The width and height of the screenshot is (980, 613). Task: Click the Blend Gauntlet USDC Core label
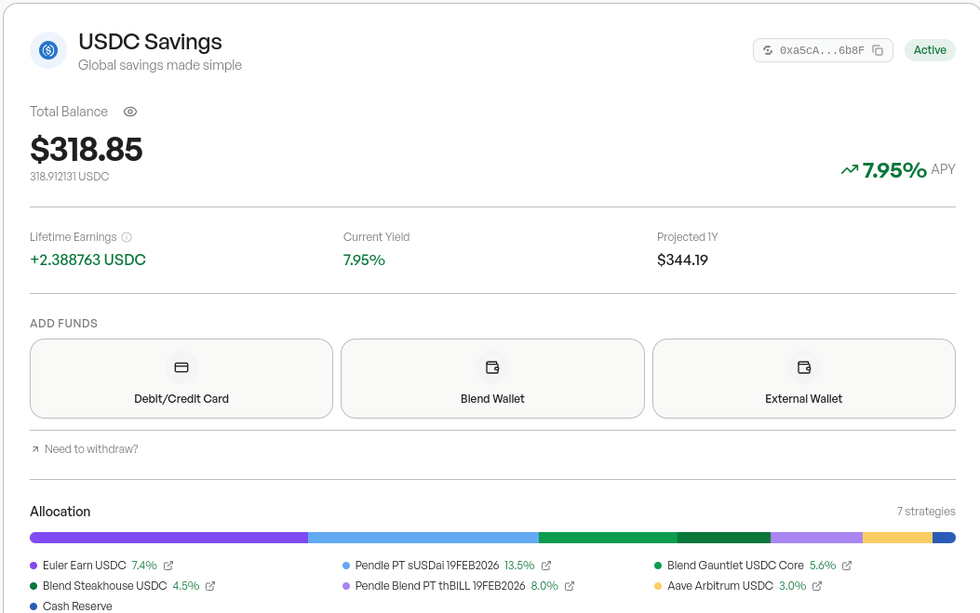[x=735, y=566]
